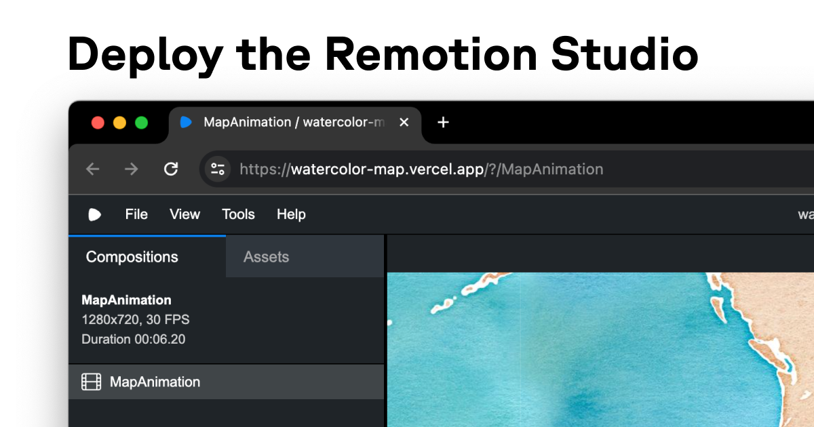Click the green macOS fullscreen window button

point(141,123)
